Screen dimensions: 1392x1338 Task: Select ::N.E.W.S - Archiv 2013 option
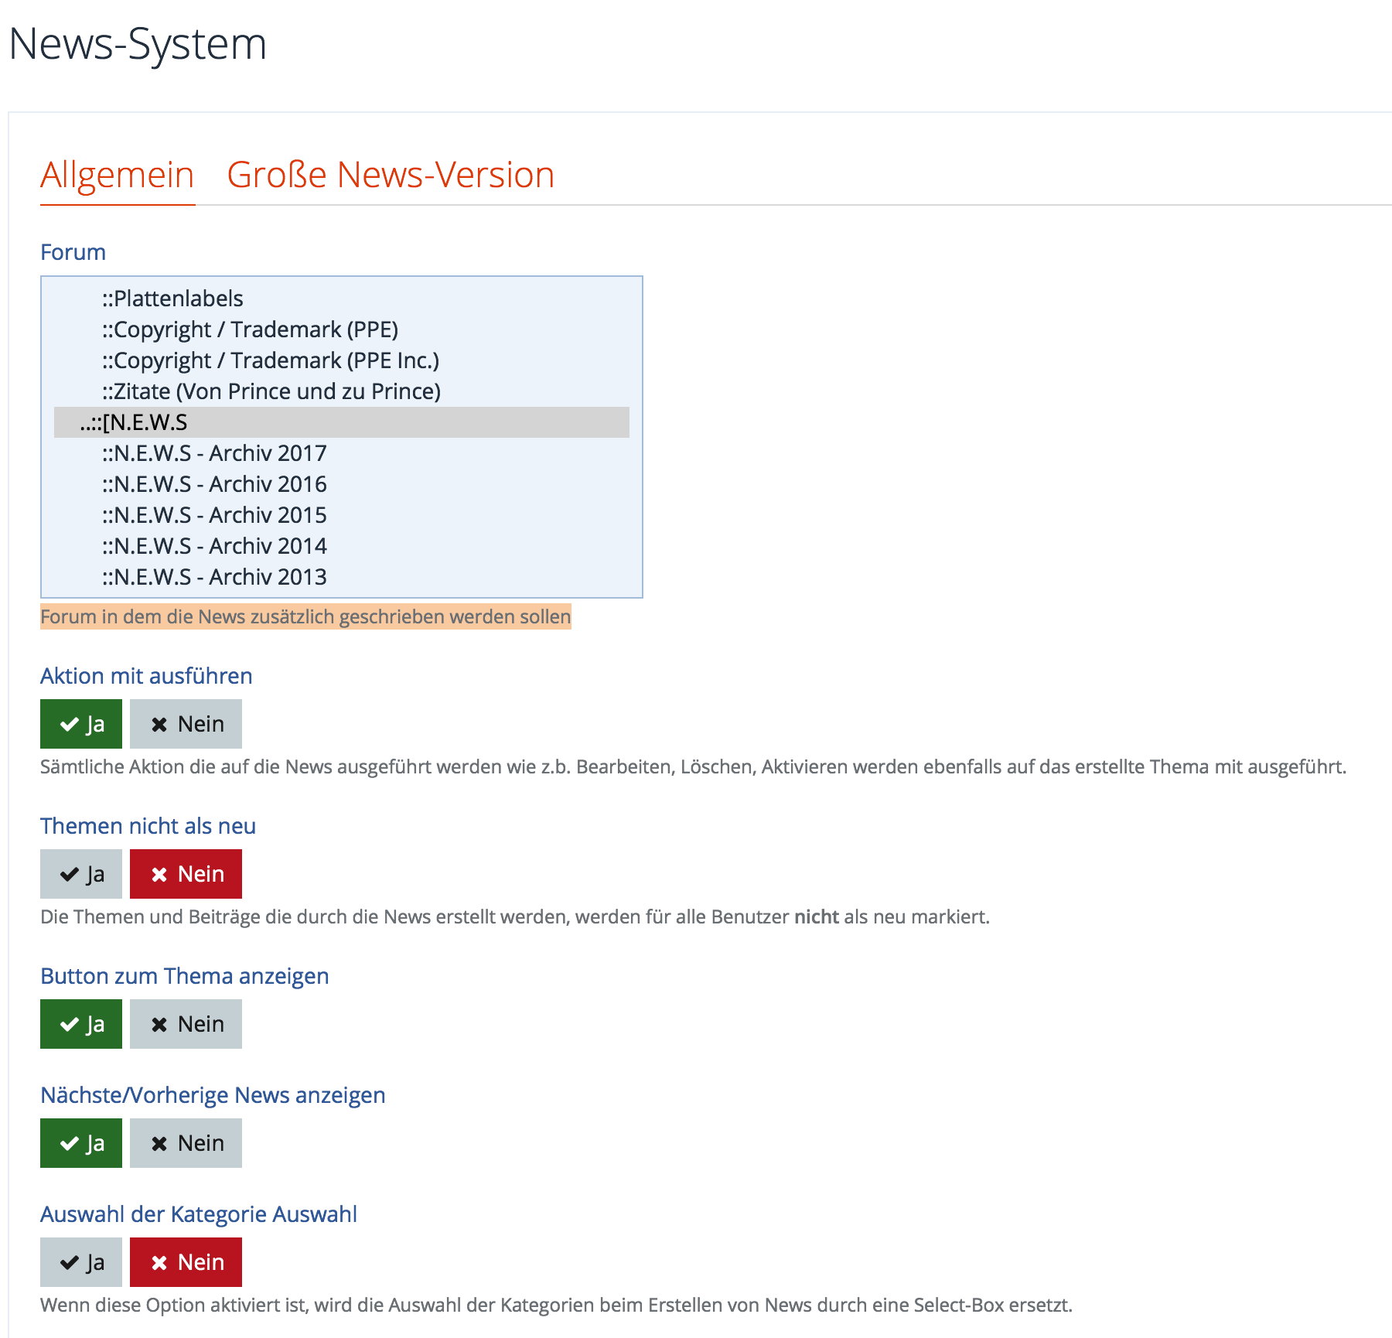[214, 577]
